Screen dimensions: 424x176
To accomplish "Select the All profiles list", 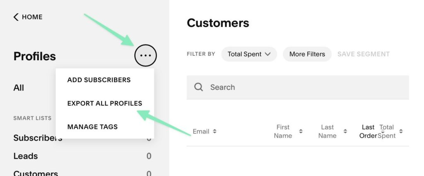I will coord(19,88).
